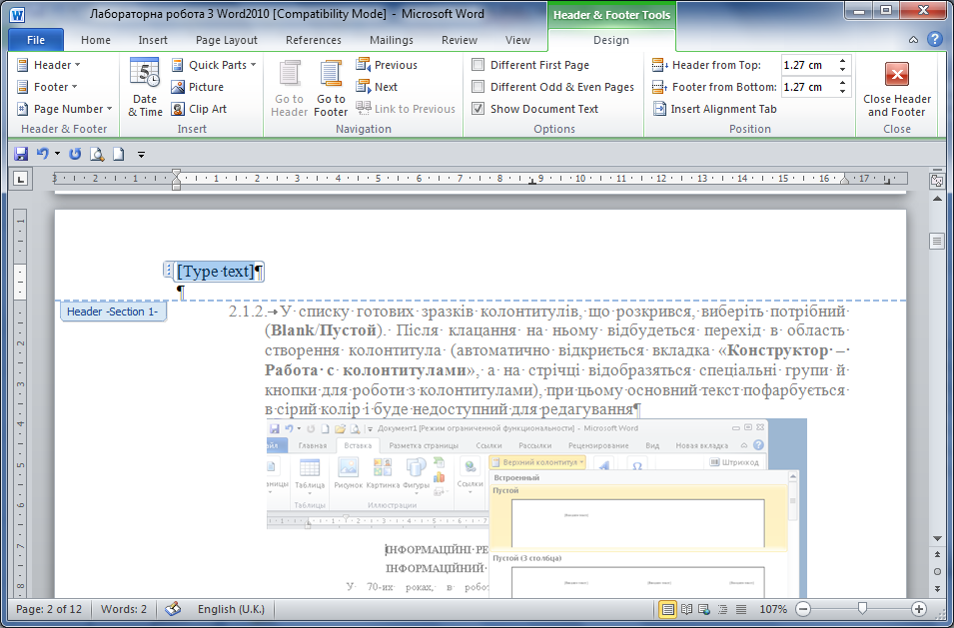Viewport: 954px width, 628px height.
Task: Open the Header dropdown in ribbon
Action: tap(48, 65)
